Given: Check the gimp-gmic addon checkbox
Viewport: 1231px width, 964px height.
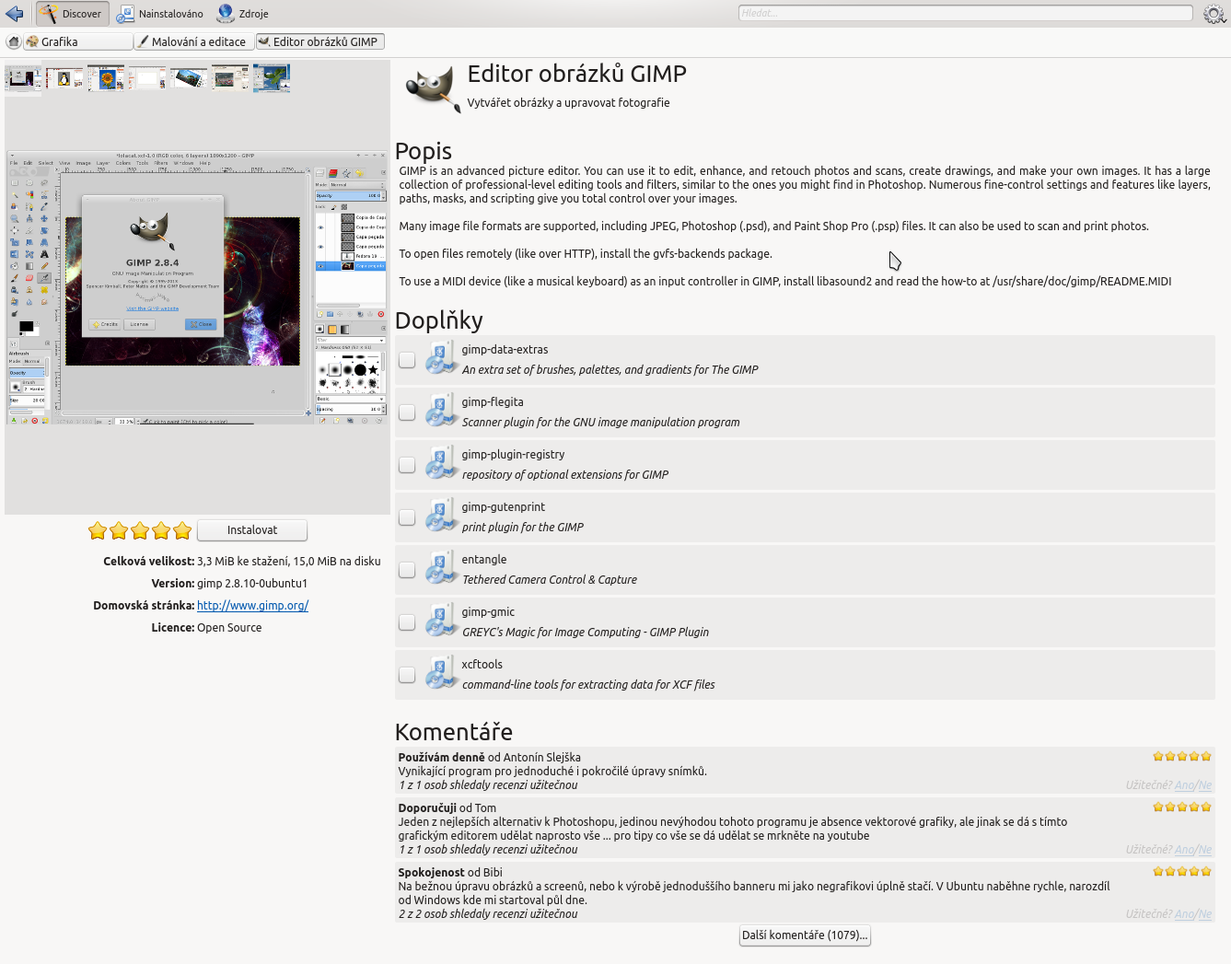Looking at the screenshot, I should (407, 622).
